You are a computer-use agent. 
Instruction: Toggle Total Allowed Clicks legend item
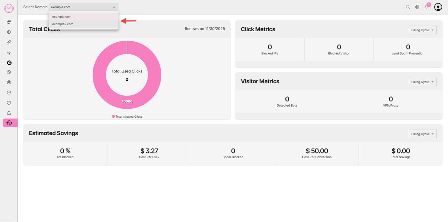click(x=127, y=117)
